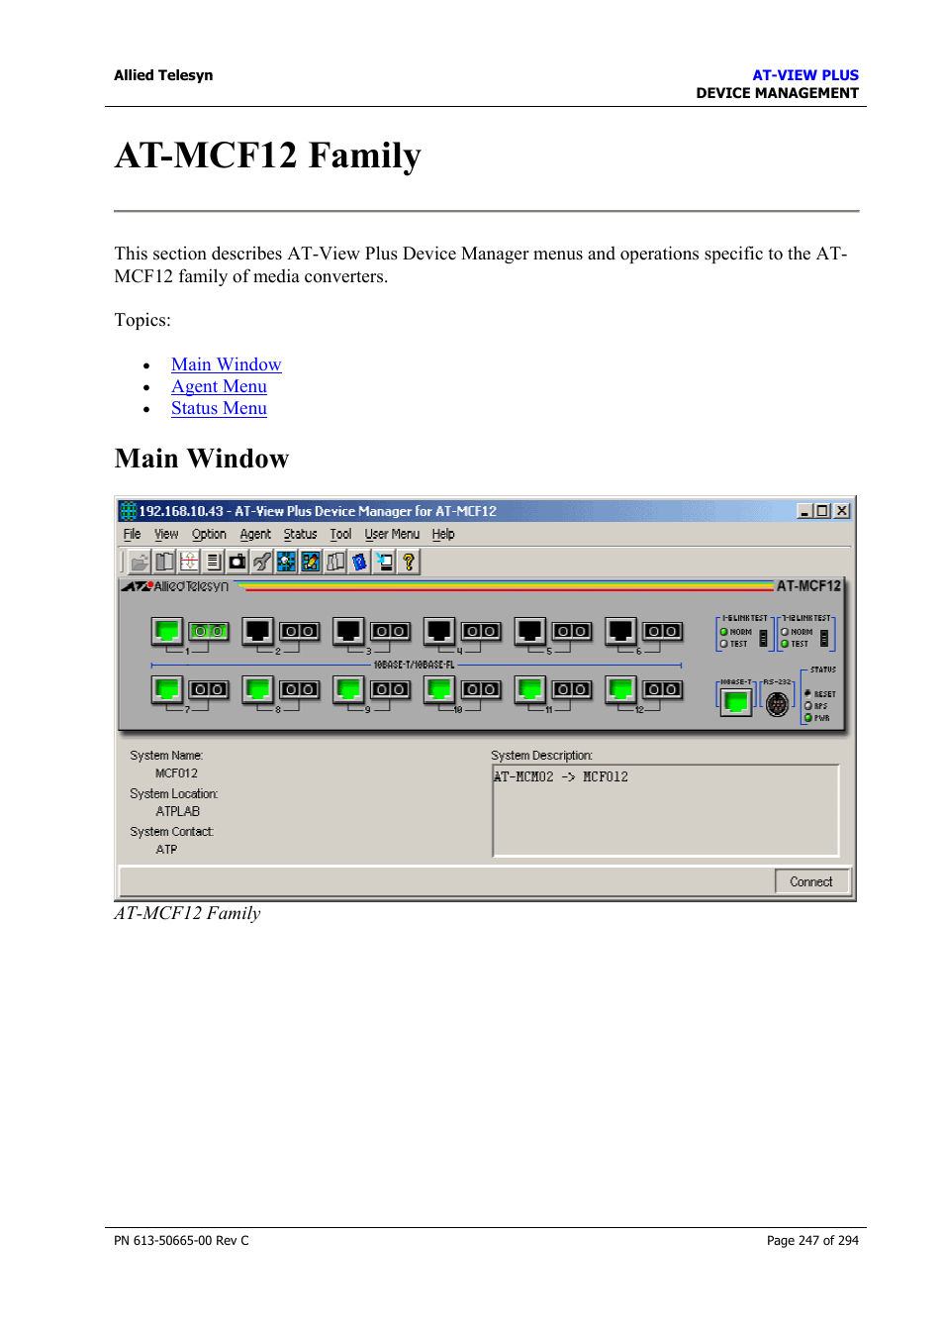
Task: Click the open book toolbar icon
Action: [x=164, y=562]
